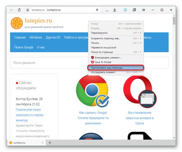The height and width of the screenshot is (152, 182).
Task: Close the Lumpics.ru tab
Action: [43, 142]
